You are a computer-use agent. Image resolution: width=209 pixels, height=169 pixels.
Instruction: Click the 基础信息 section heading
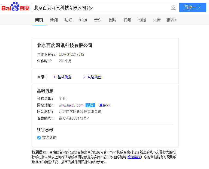tap(45, 91)
